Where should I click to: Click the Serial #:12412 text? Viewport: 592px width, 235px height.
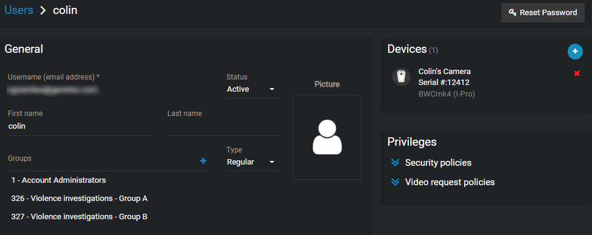(444, 83)
